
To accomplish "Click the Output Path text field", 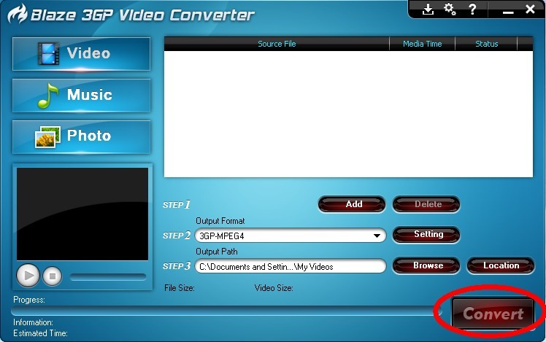I will point(291,266).
